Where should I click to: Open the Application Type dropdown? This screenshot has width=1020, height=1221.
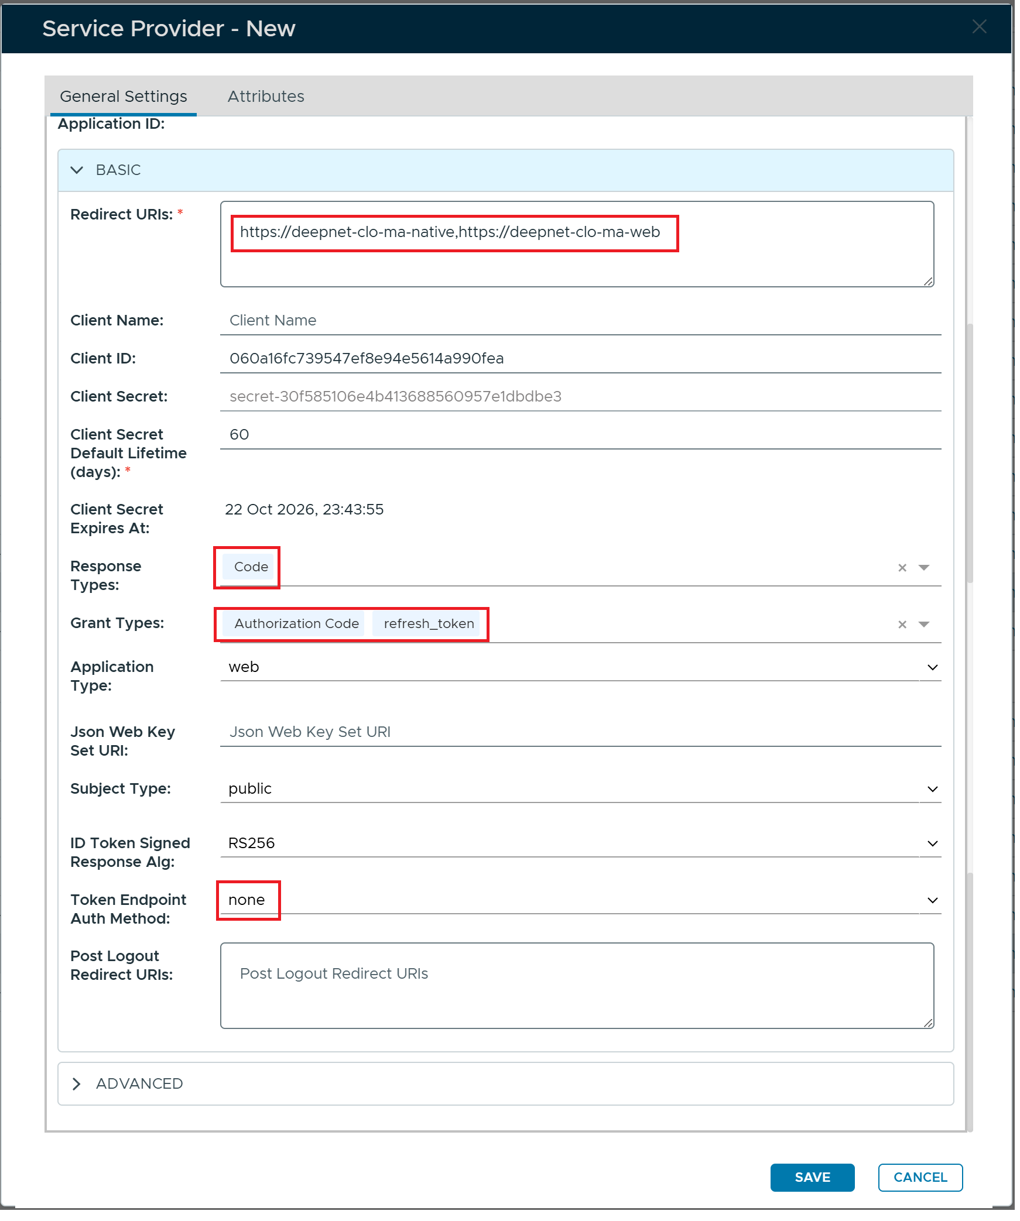581,667
